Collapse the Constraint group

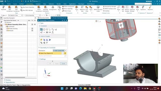pyautogui.click(x=40, y=26)
